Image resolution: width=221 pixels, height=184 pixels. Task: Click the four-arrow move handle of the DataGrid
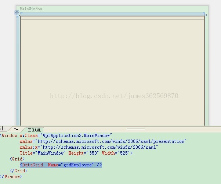pyautogui.click(x=17, y=13)
